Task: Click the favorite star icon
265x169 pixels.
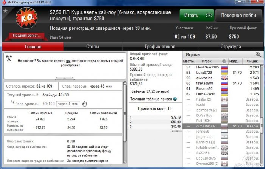Action: pyautogui.click(x=5, y=11)
